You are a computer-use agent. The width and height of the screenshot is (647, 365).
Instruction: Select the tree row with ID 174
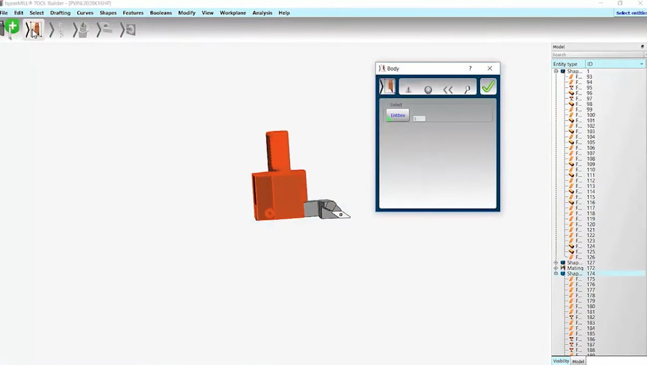coord(590,274)
